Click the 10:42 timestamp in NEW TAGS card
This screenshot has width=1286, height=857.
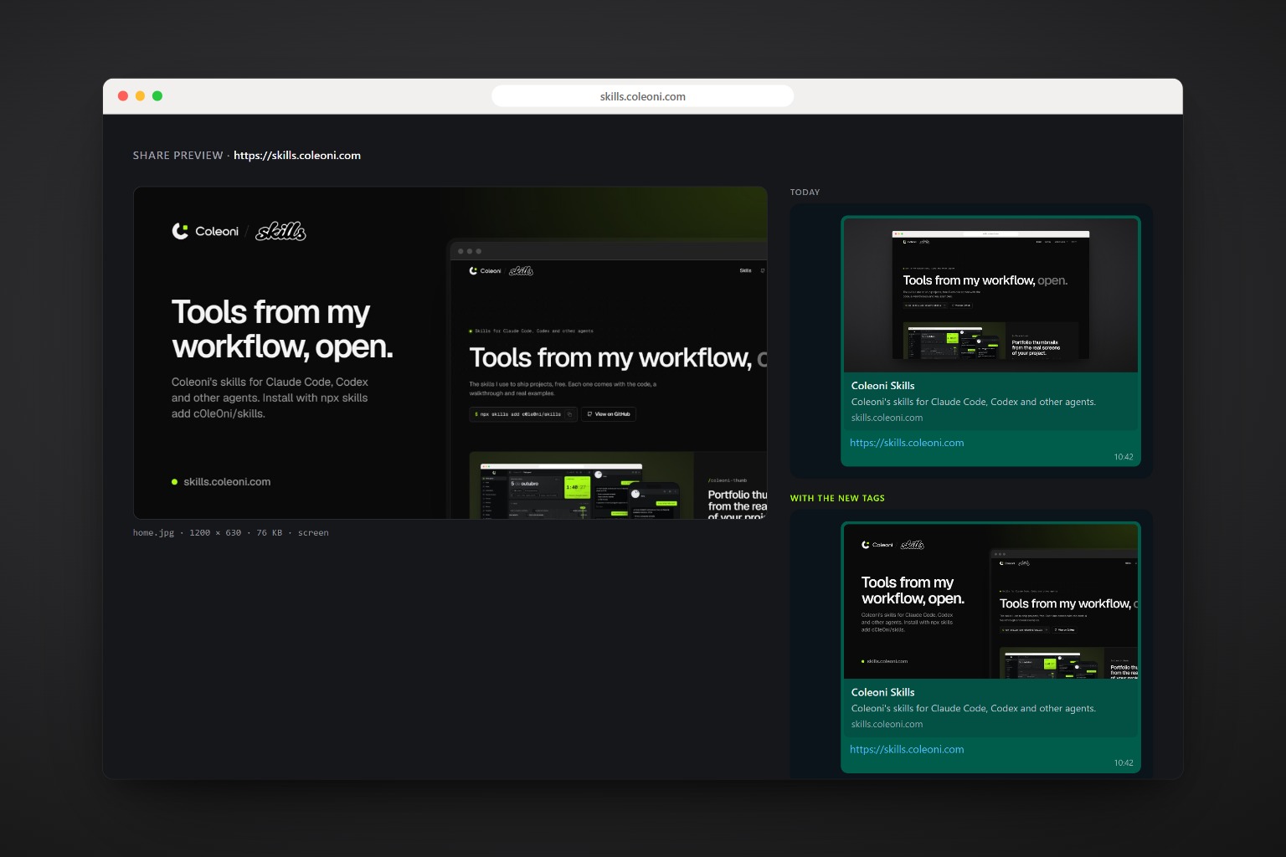[x=1123, y=763]
